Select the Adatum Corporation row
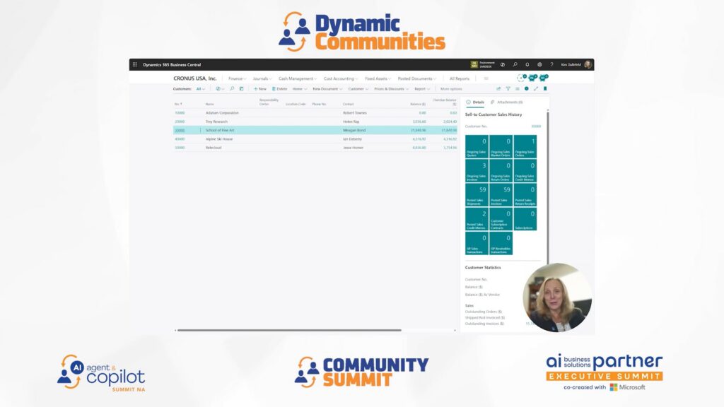 [315, 112]
